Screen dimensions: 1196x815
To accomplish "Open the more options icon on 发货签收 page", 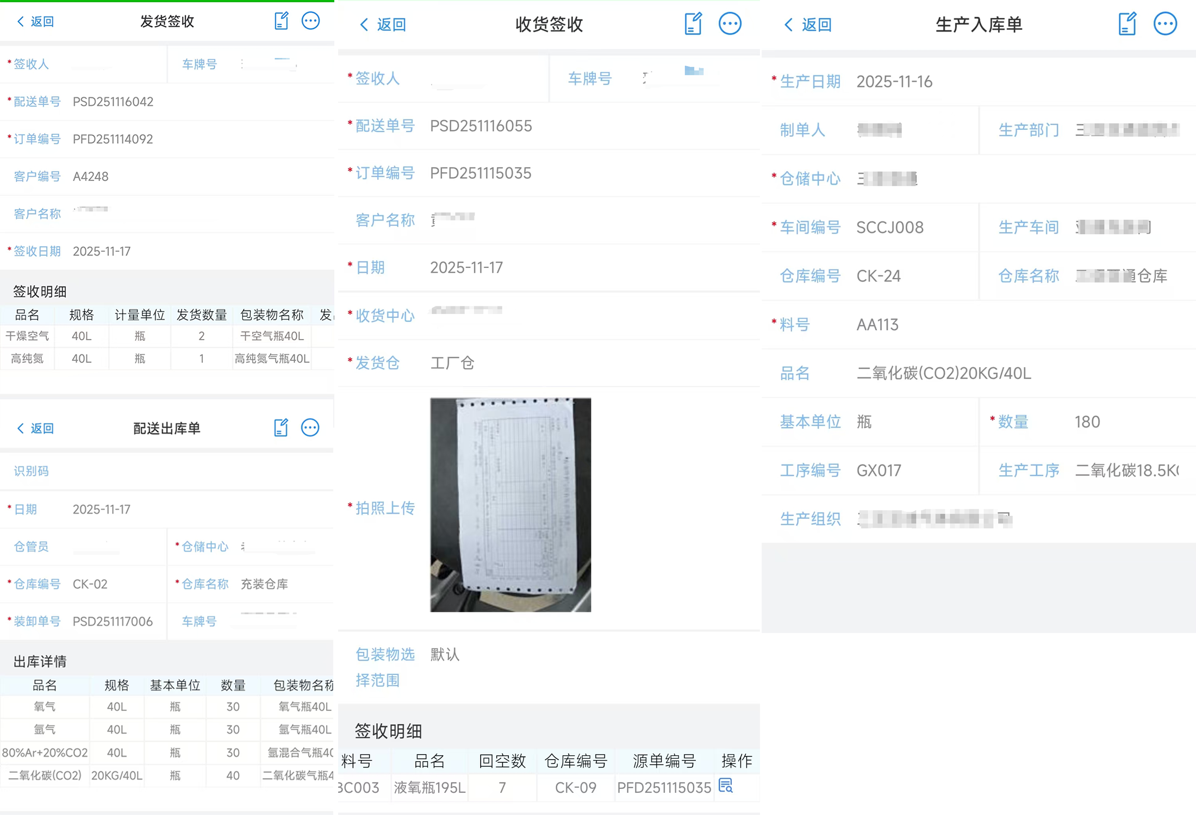I will (x=310, y=21).
